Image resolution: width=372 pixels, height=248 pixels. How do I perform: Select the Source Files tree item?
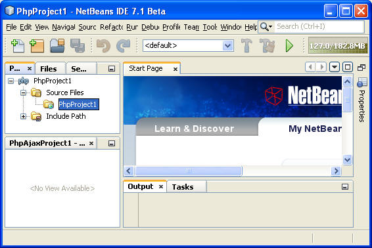[x=65, y=93]
